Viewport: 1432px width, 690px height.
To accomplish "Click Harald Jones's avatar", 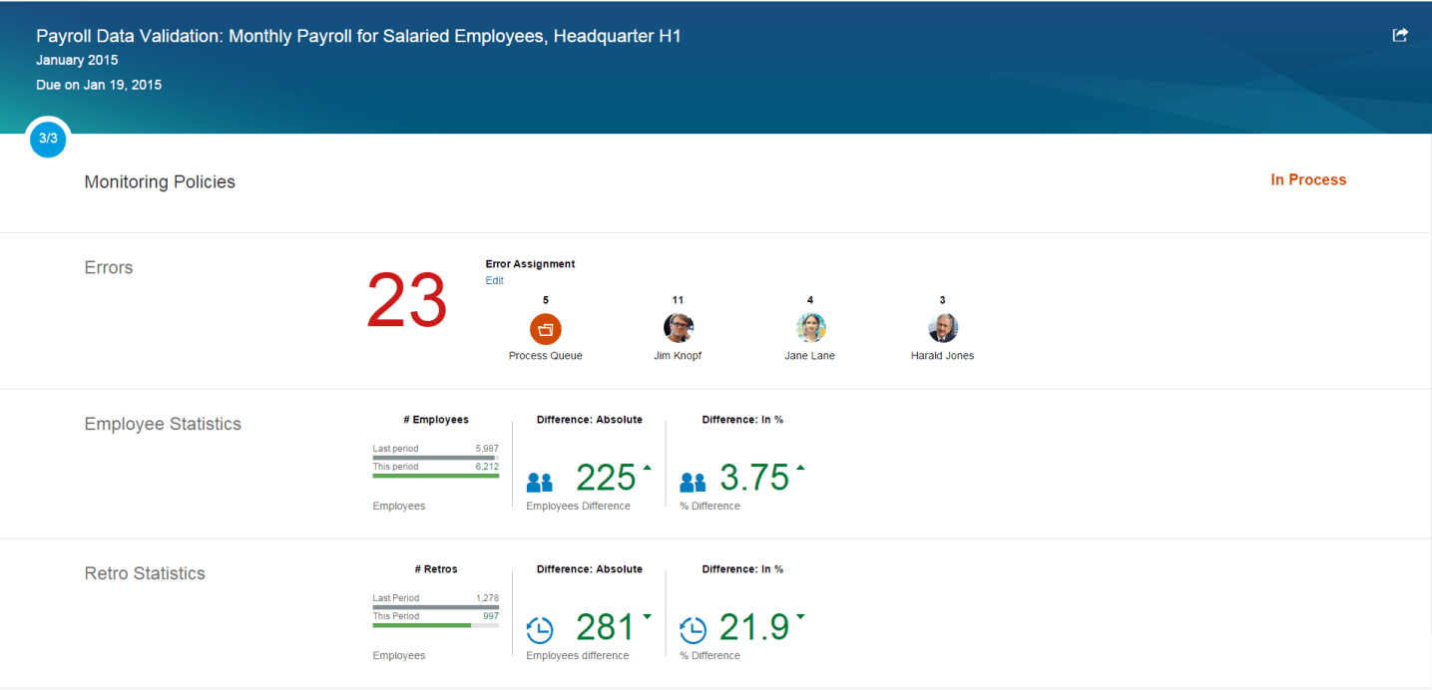I will pos(942,327).
